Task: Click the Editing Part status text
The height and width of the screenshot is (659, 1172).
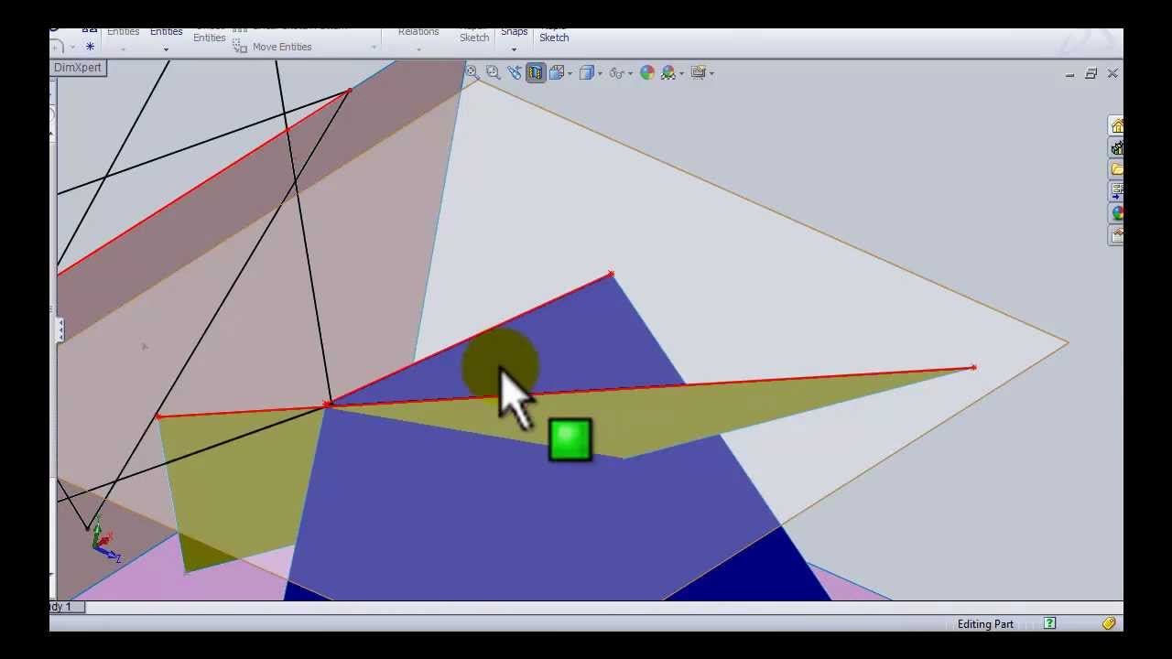Action: (985, 624)
